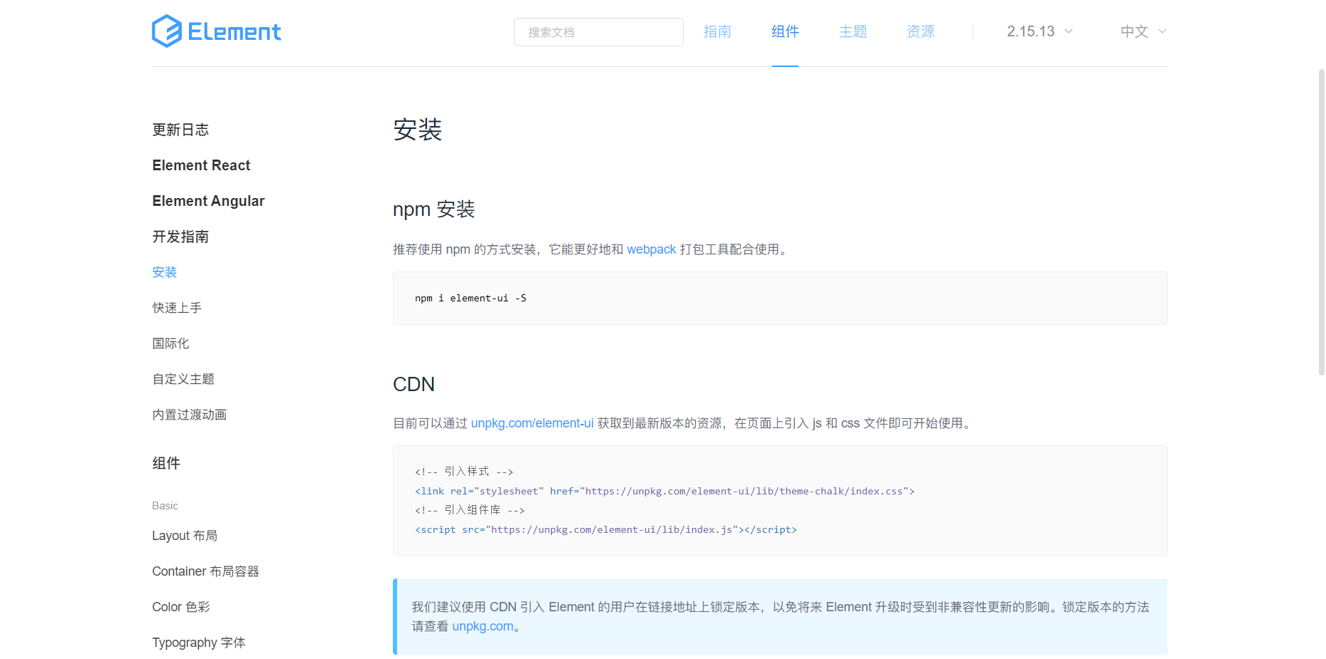Open the version dropdown showing 2.15.13
1326x659 pixels.
click(1032, 31)
